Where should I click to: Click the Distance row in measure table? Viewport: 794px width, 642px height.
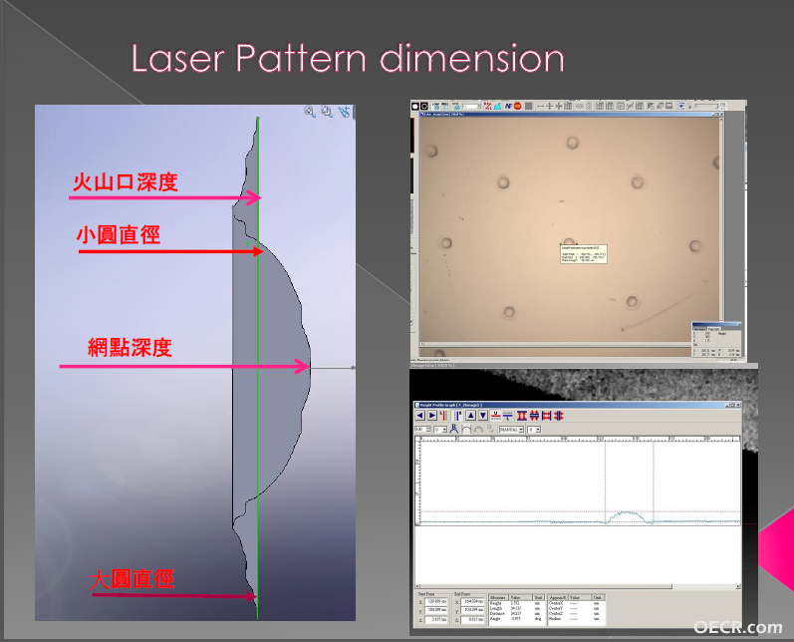(x=516, y=613)
